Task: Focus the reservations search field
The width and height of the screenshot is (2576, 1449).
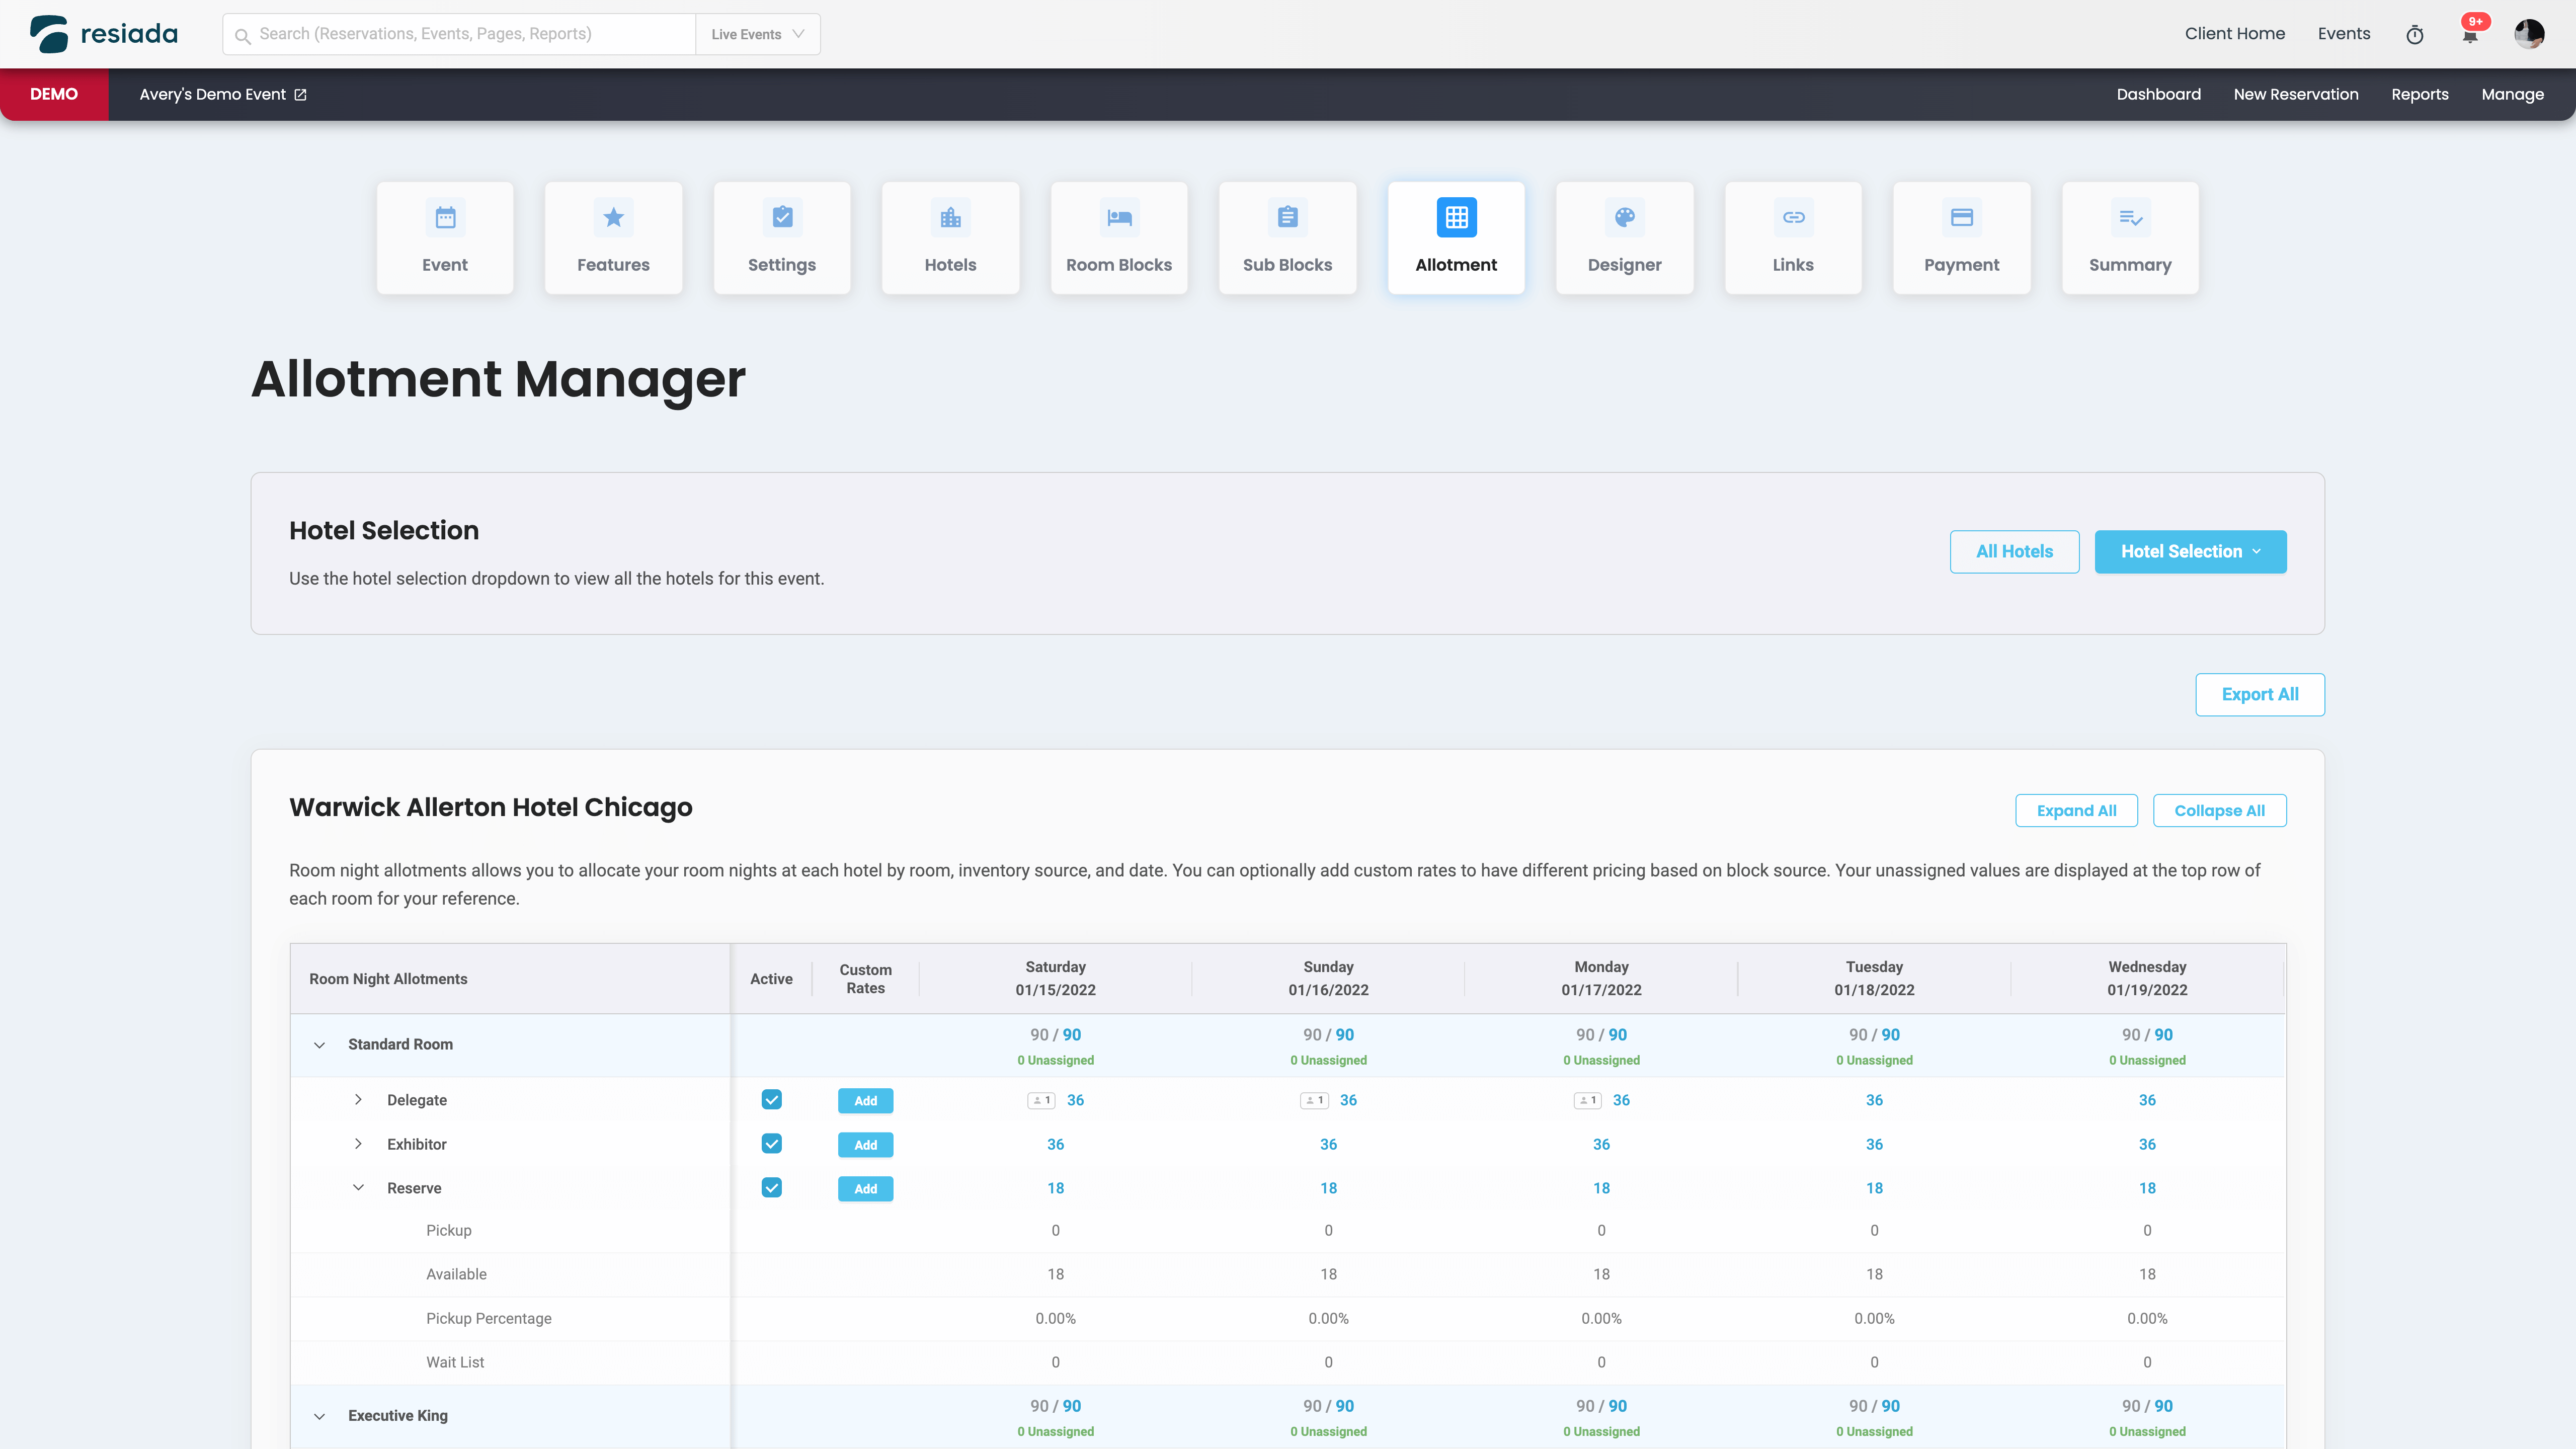Action: tap(470, 34)
